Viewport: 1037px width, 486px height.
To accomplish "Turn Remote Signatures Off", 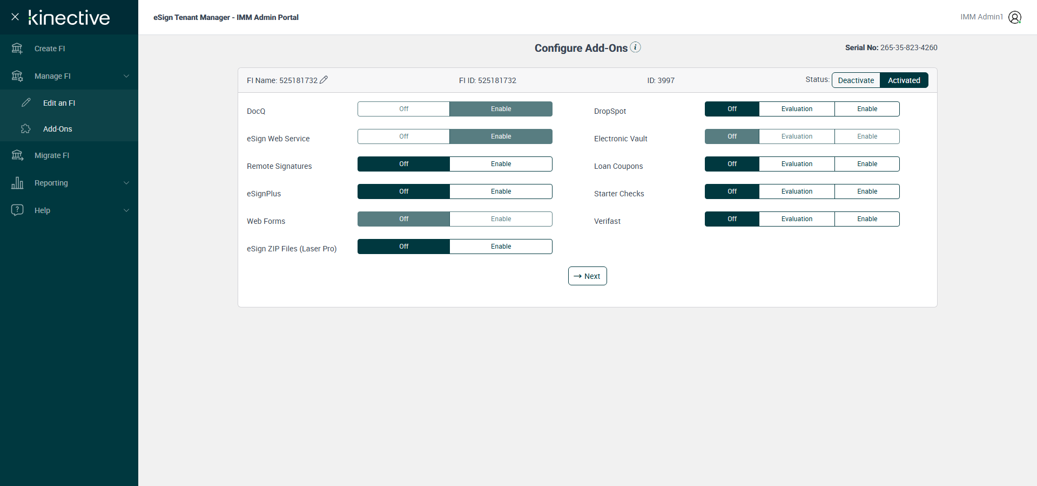I will [404, 164].
